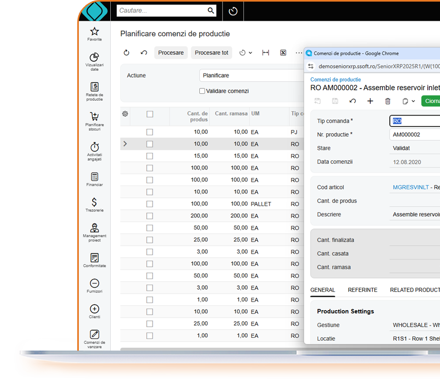
Task: Enable the Validare comenzi checkbox
Action: pos(201,91)
